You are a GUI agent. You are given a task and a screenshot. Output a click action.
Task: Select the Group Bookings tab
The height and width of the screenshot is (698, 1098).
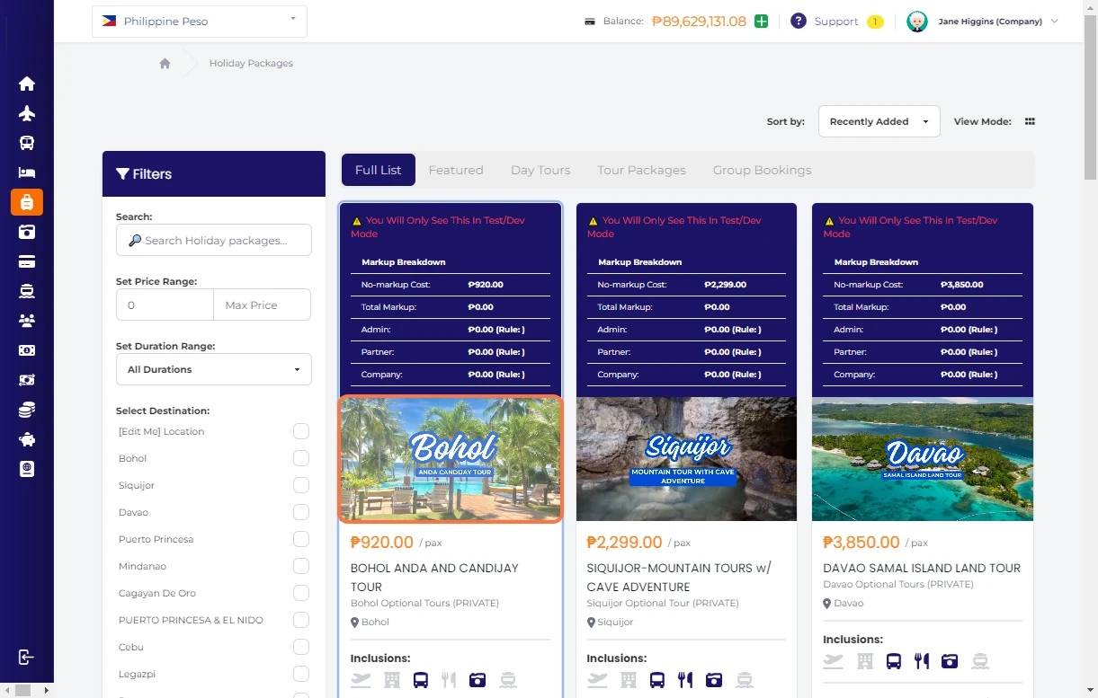click(x=762, y=170)
